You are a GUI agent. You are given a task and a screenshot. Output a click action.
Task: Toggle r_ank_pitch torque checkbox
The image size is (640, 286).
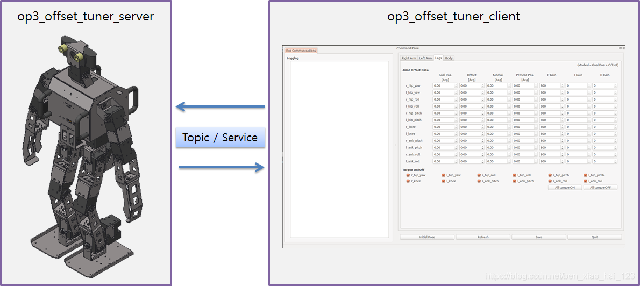click(479, 181)
